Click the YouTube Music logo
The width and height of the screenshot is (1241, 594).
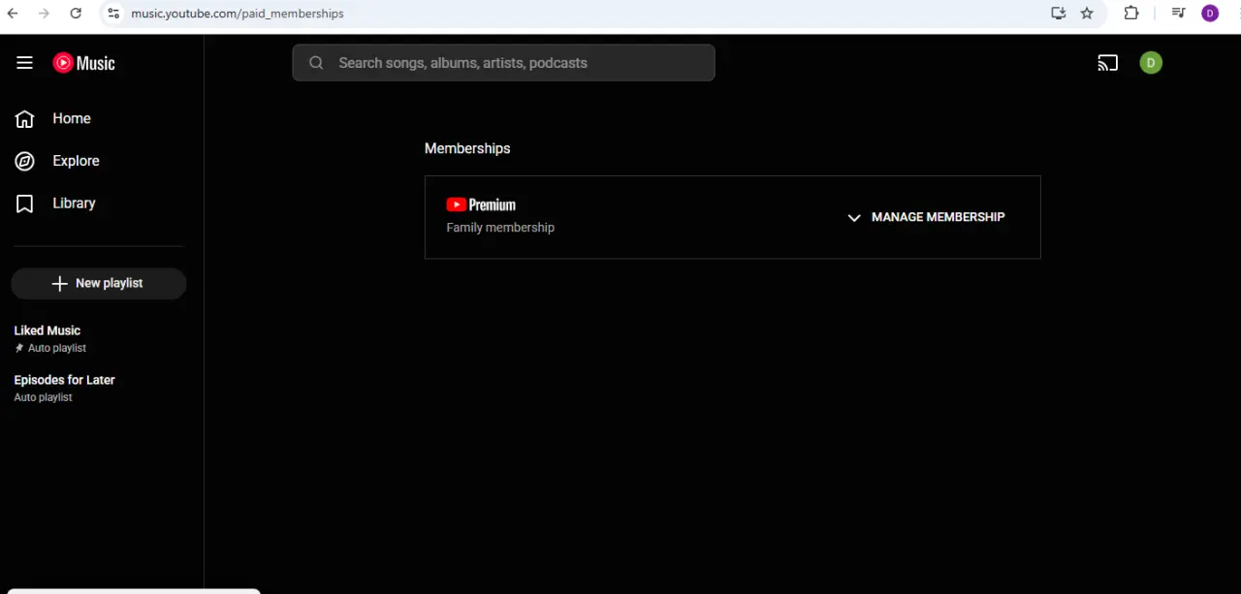click(x=83, y=63)
